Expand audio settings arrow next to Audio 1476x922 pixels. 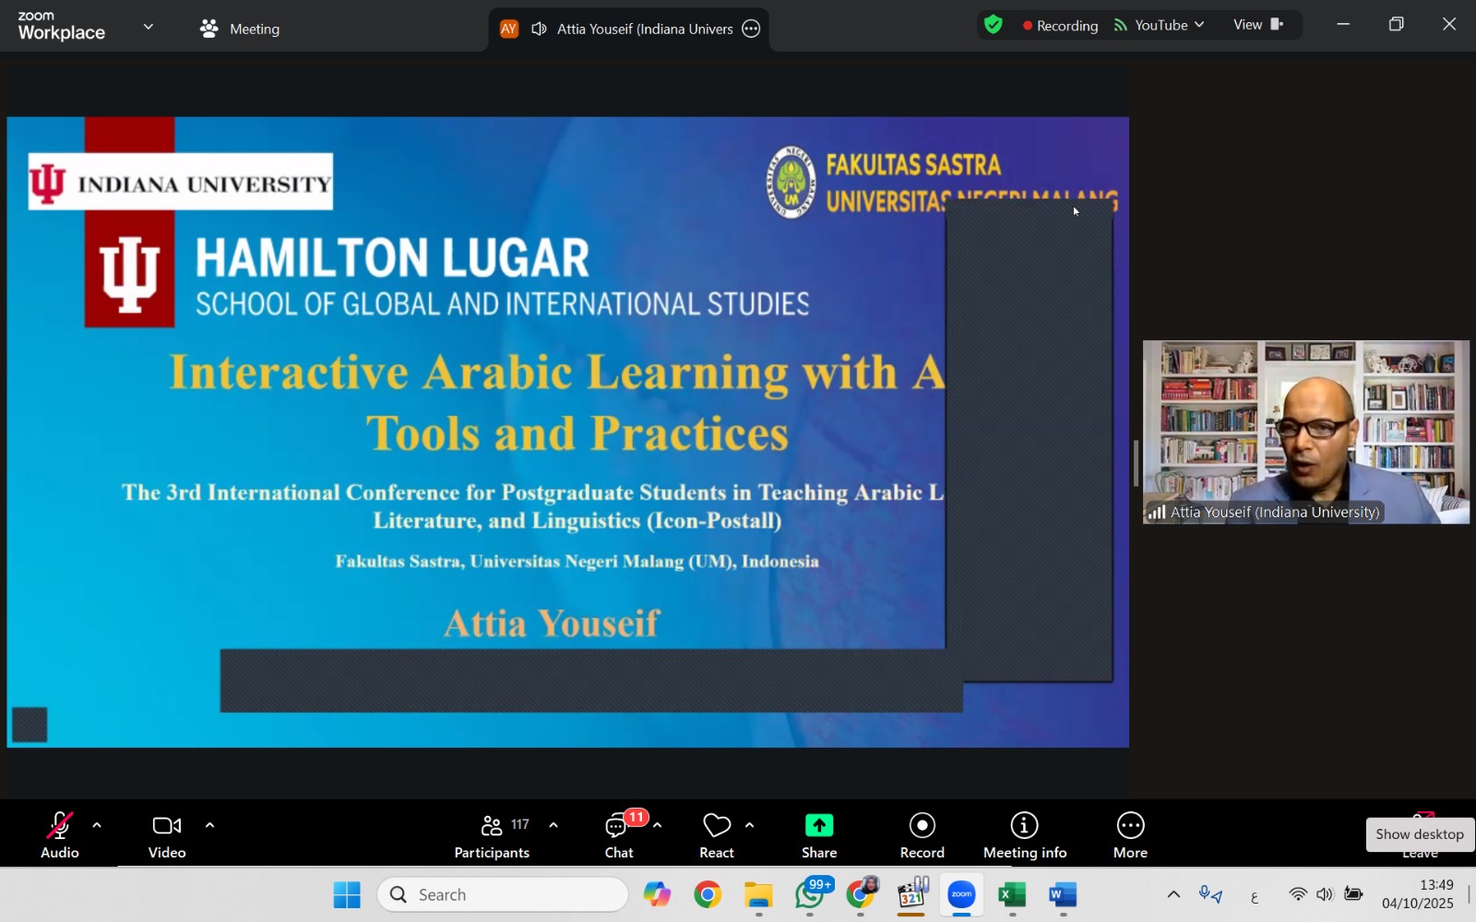(x=97, y=825)
